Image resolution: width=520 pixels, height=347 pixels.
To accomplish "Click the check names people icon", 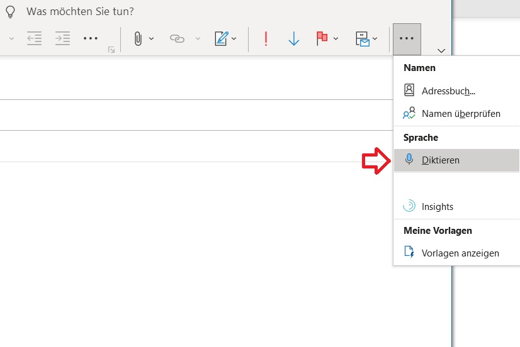I will 409,113.
